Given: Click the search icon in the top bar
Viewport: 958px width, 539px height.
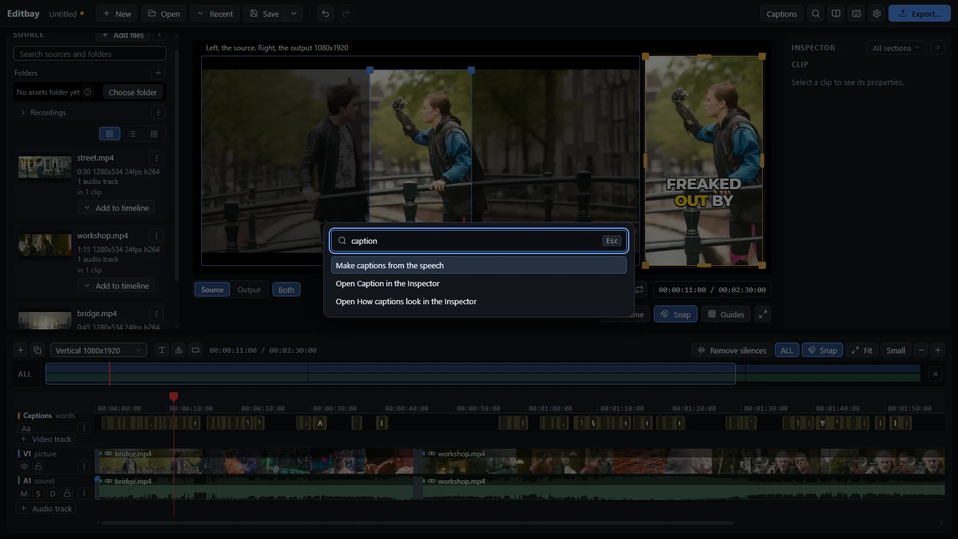Looking at the screenshot, I should pyautogui.click(x=815, y=14).
